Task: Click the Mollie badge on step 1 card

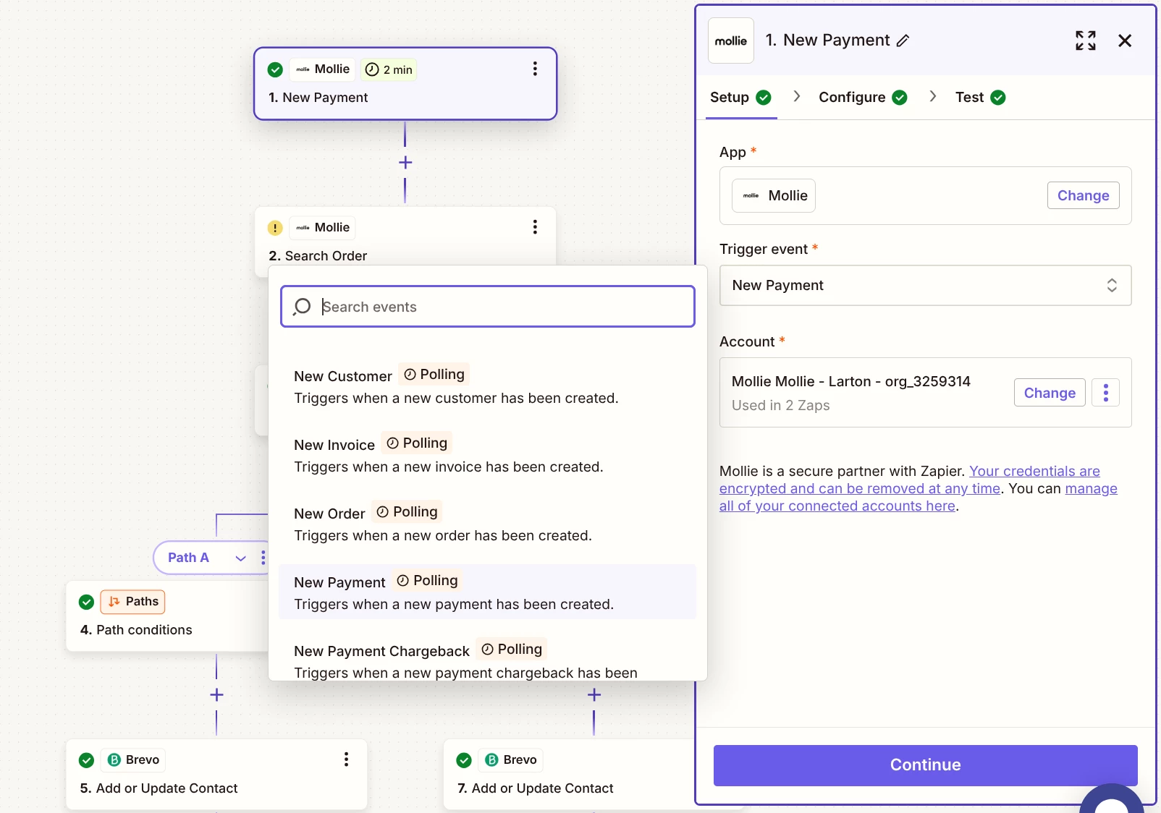Action: [x=323, y=69]
